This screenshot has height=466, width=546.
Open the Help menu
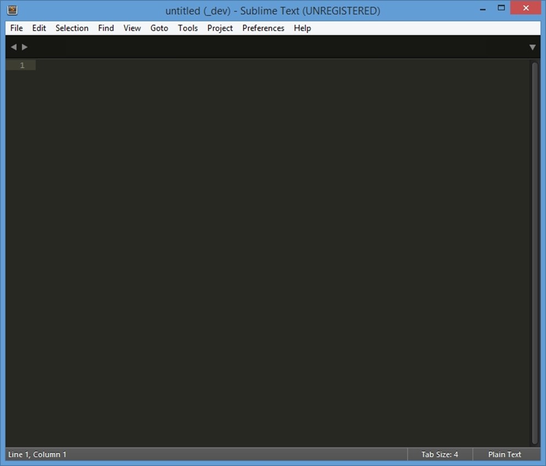[302, 28]
